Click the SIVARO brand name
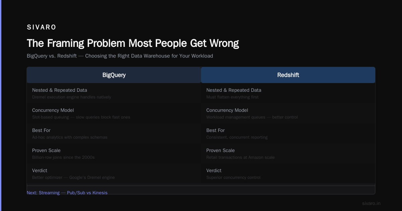The height and width of the screenshot is (211, 402). pos(42,27)
